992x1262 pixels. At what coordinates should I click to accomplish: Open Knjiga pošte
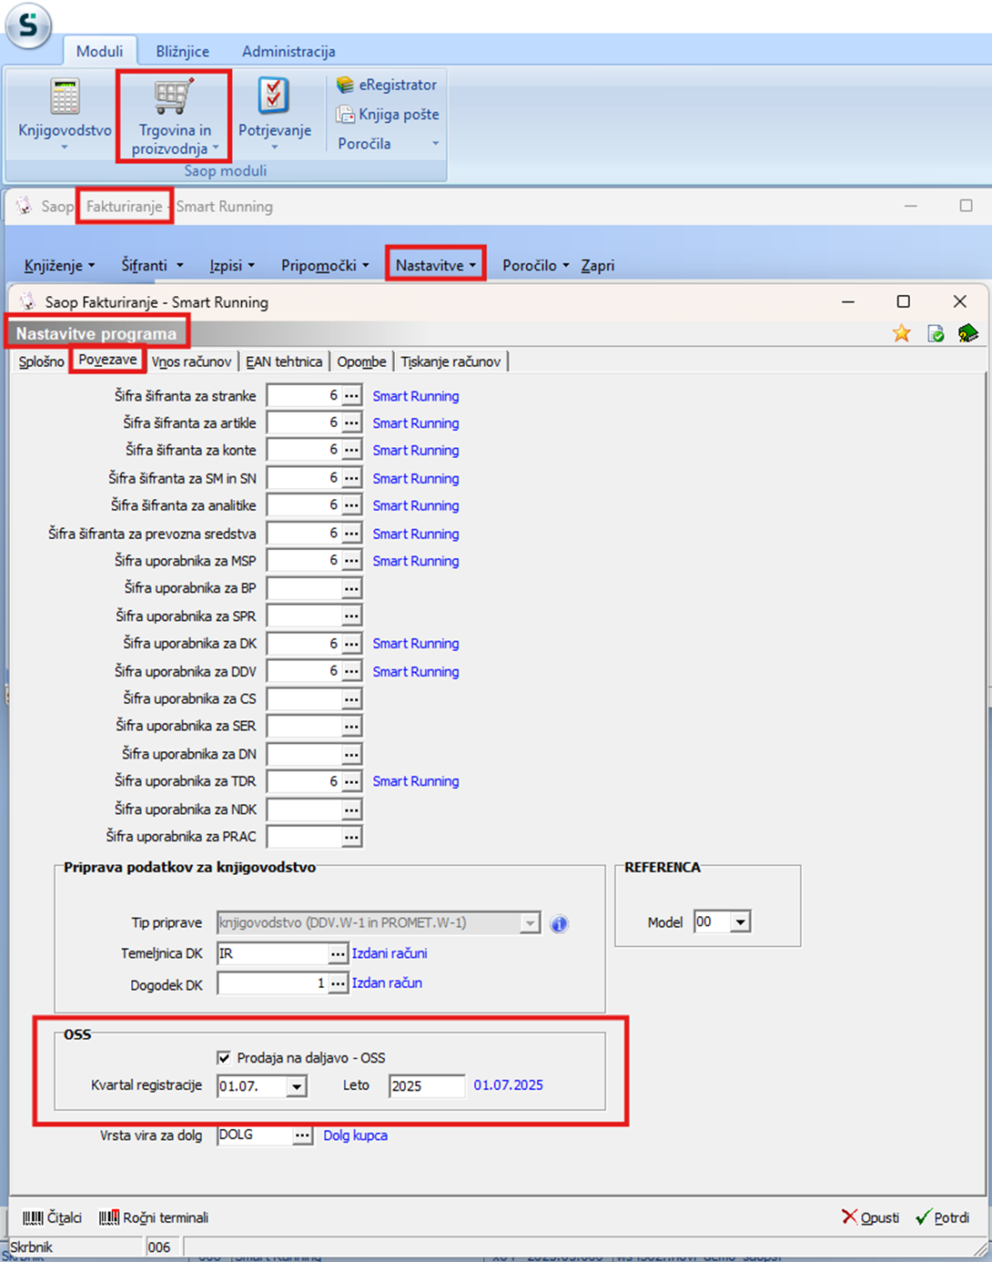(388, 114)
